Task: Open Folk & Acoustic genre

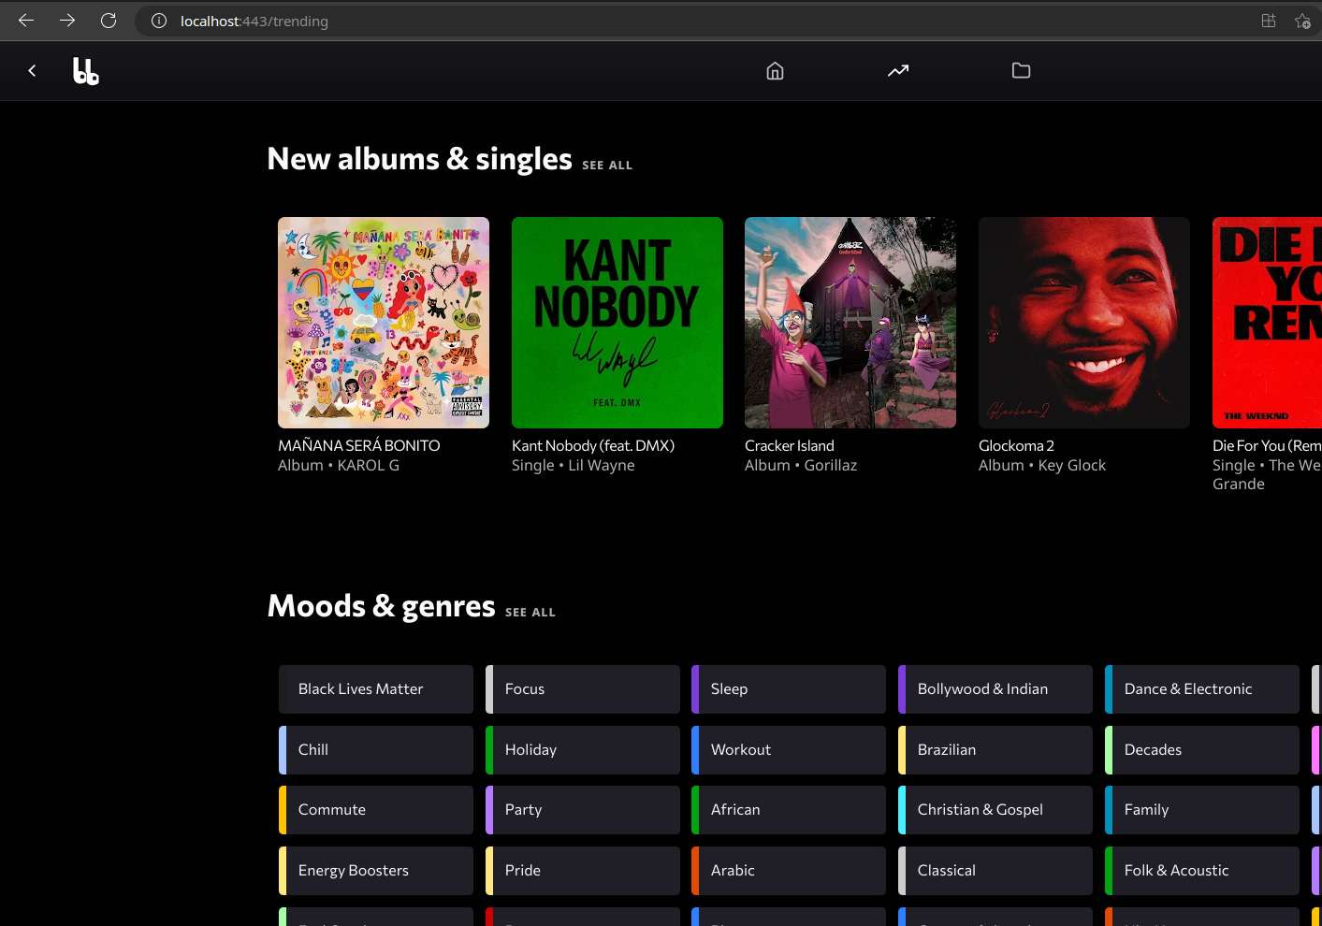Action: tap(1202, 871)
